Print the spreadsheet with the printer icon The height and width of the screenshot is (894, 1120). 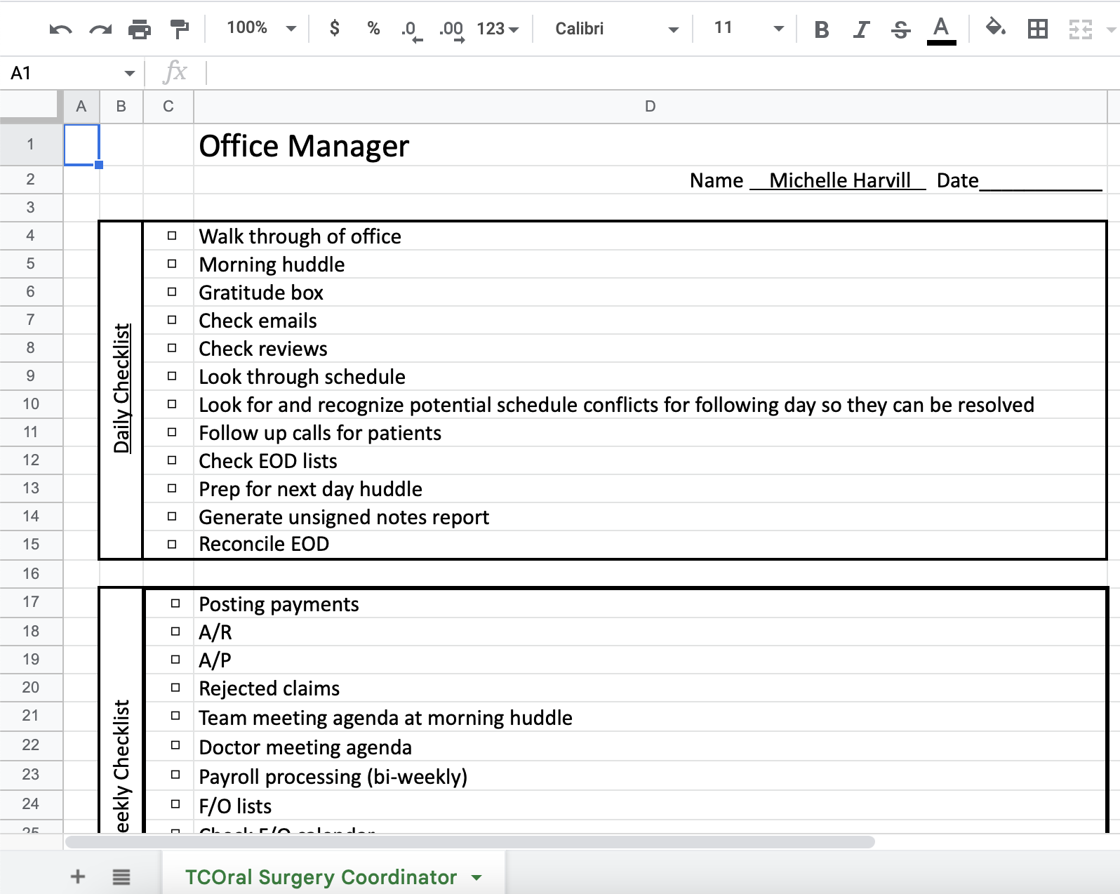pos(140,29)
